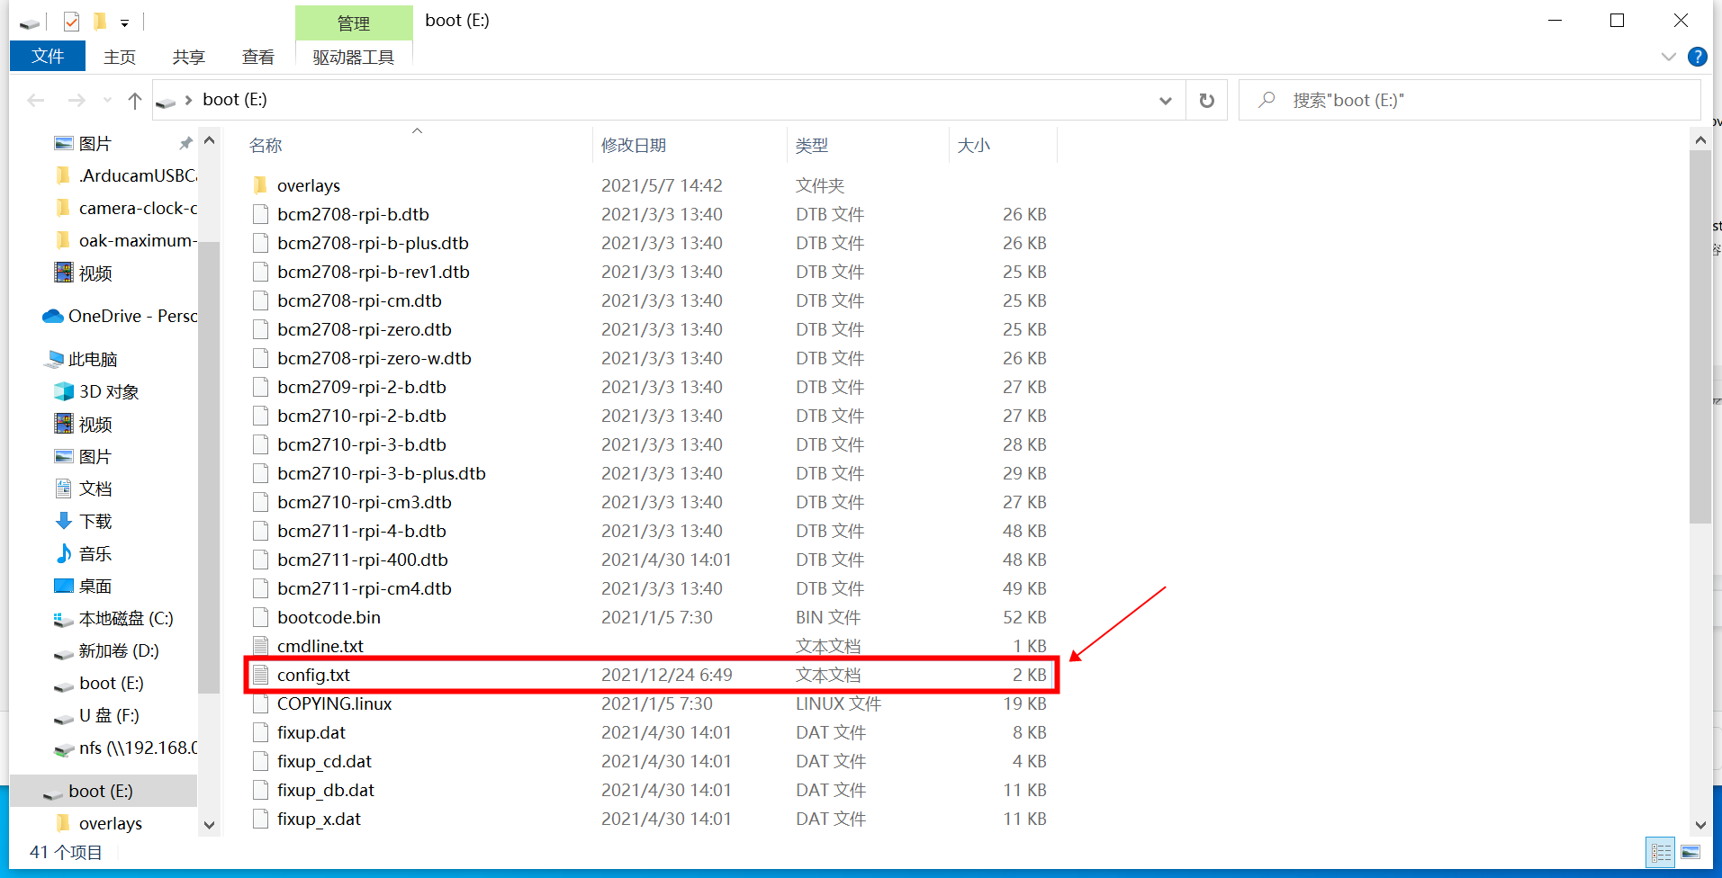Screen dimensions: 1722x878
Task: Select 本地磁盘 (C:) in navigation pane
Action: pos(125,618)
